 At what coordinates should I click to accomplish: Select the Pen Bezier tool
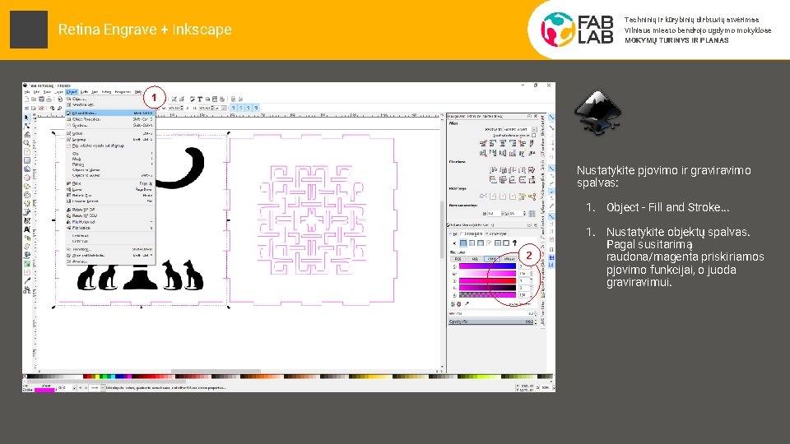pos(27,212)
